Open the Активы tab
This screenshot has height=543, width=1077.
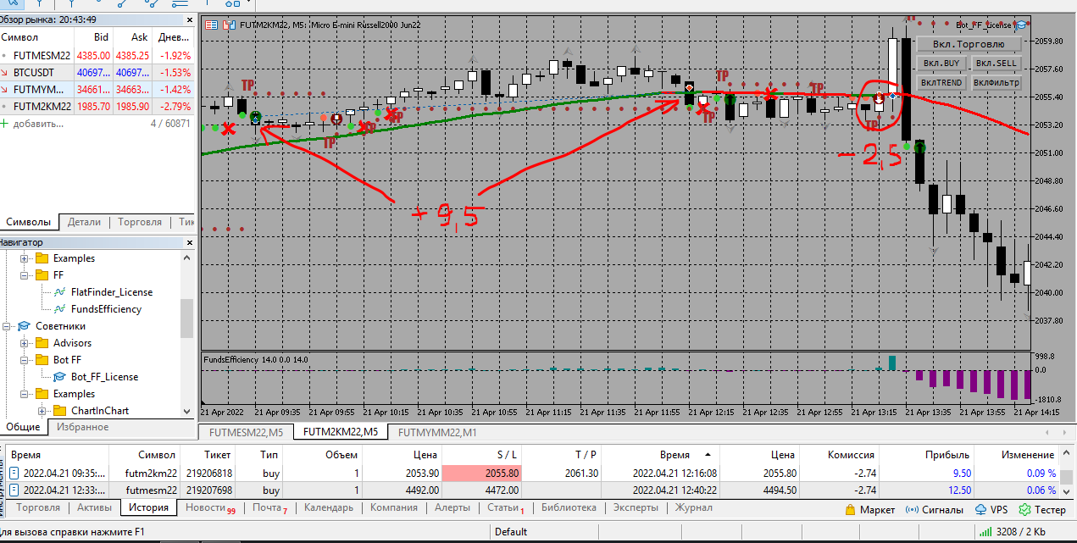(94, 508)
